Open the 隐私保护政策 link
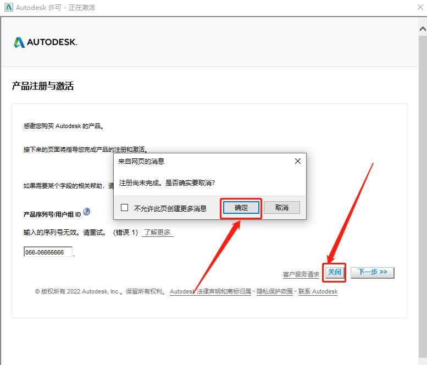The height and width of the screenshot is (365, 427). coord(275,291)
